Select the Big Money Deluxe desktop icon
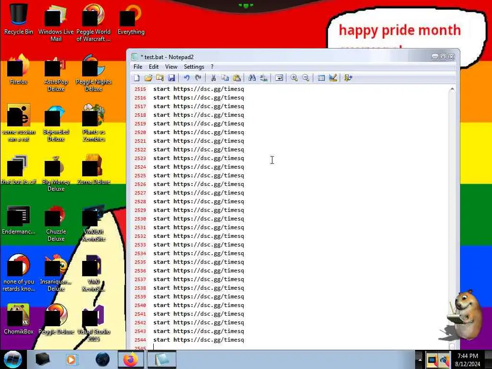492x369 pixels. [x=56, y=173]
